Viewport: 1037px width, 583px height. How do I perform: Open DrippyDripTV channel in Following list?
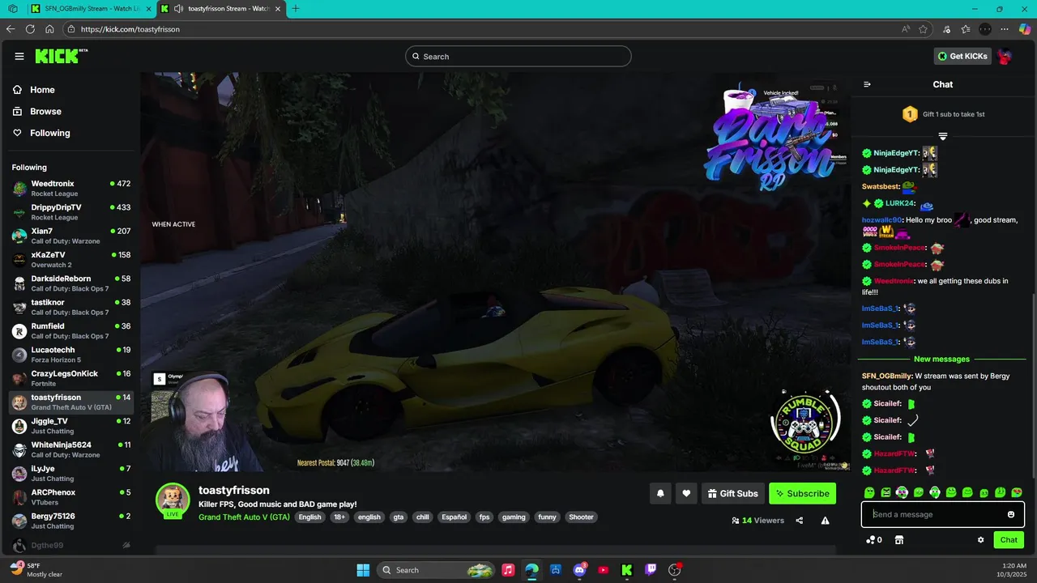tap(71, 212)
